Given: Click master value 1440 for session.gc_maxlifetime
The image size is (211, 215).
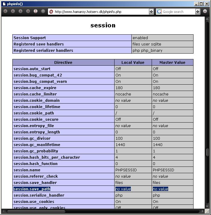Looking at the screenshot, I should 158,145.
